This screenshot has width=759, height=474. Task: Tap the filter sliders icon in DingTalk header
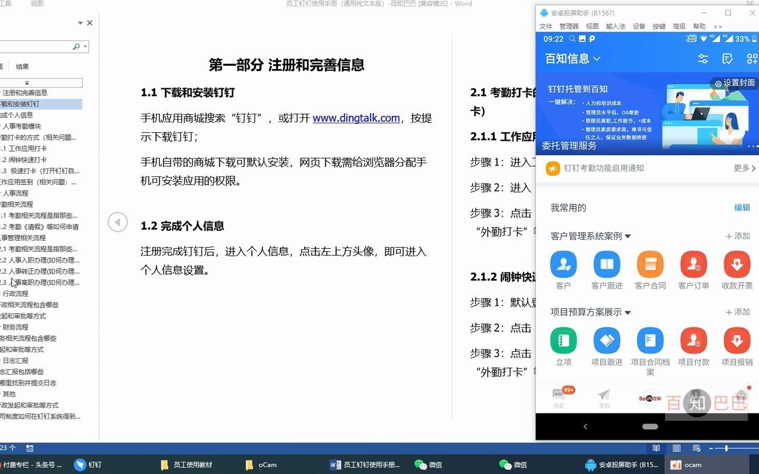pos(703,59)
